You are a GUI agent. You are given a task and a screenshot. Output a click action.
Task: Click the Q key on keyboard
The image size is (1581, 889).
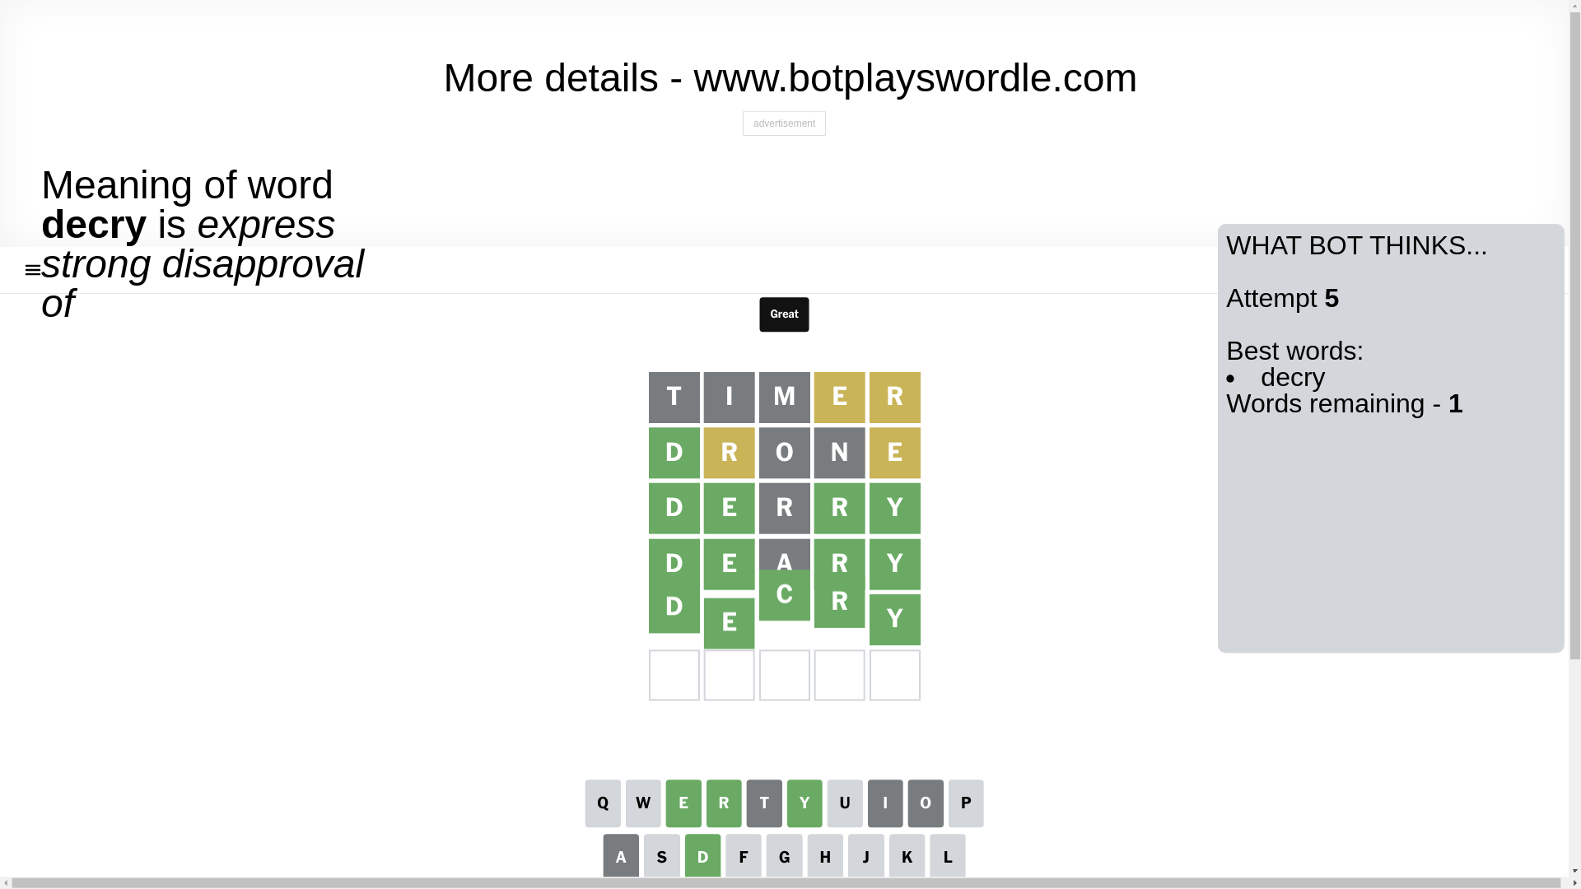(603, 803)
